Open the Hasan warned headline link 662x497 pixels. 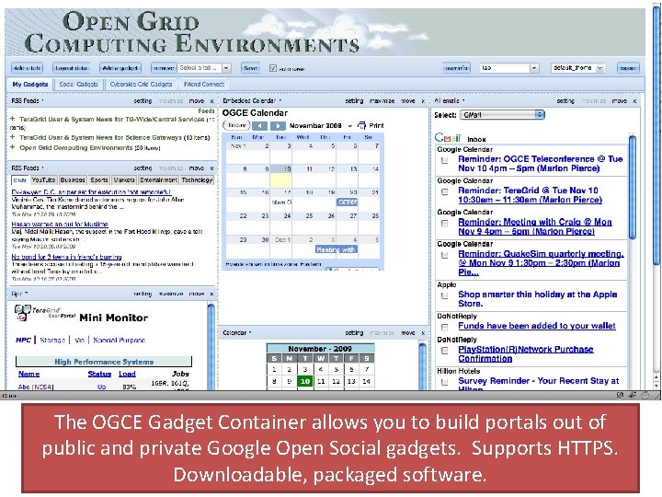pyautogui.click(x=60, y=224)
